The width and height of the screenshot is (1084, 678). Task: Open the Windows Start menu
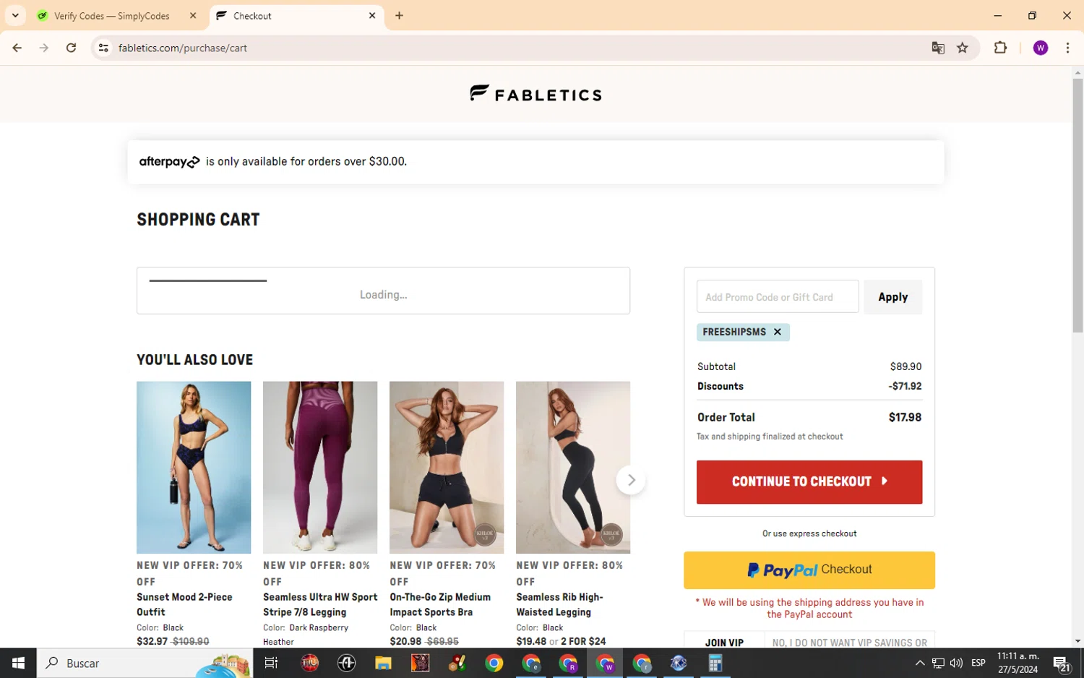18,663
